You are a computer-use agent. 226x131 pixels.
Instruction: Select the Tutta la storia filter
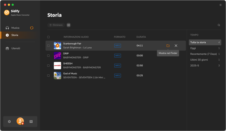205,42
